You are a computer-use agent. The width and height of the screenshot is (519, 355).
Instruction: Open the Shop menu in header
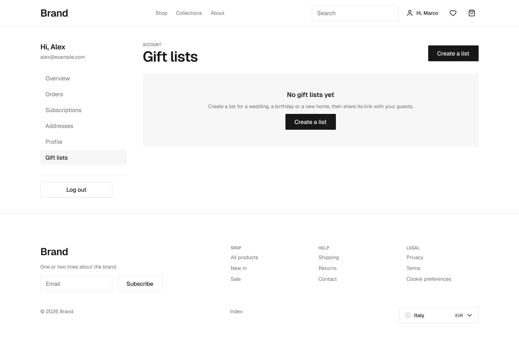[x=161, y=13]
